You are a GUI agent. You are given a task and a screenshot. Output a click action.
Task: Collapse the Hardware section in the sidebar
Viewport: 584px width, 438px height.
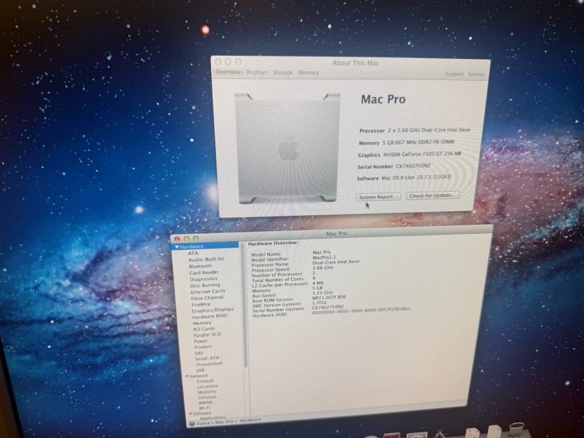click(177, 247)
